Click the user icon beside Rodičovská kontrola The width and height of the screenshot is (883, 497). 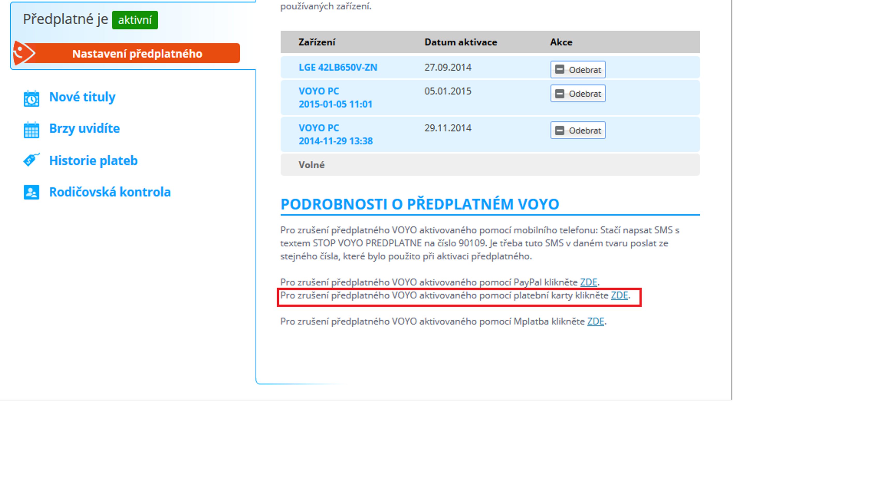tap(31, 192)
